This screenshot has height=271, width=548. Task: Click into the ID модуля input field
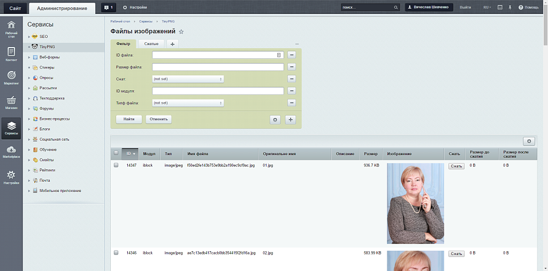[x=218, y=91]
